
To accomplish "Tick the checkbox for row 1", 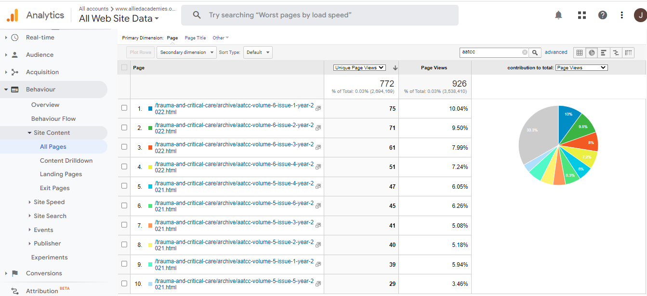I will coord(124,108).
